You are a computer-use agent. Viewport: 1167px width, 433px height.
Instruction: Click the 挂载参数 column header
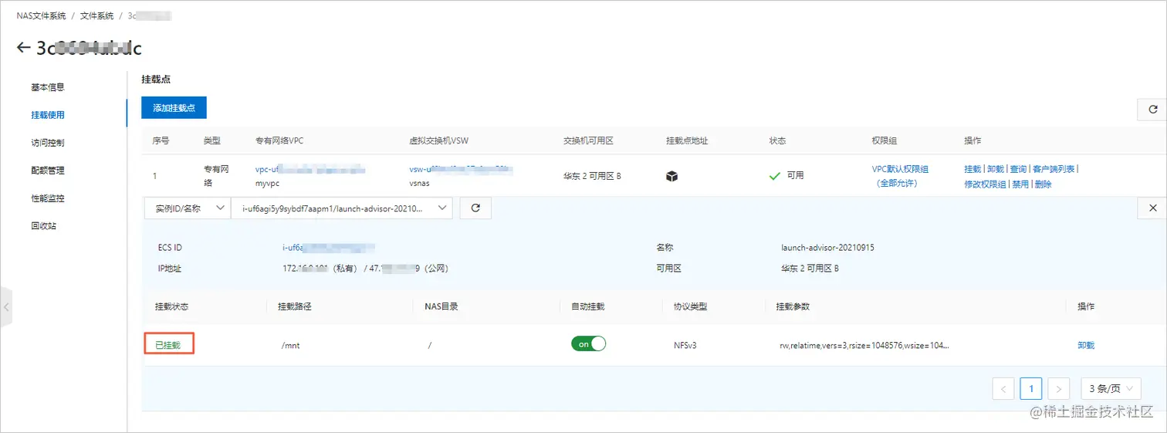(793, 306)
